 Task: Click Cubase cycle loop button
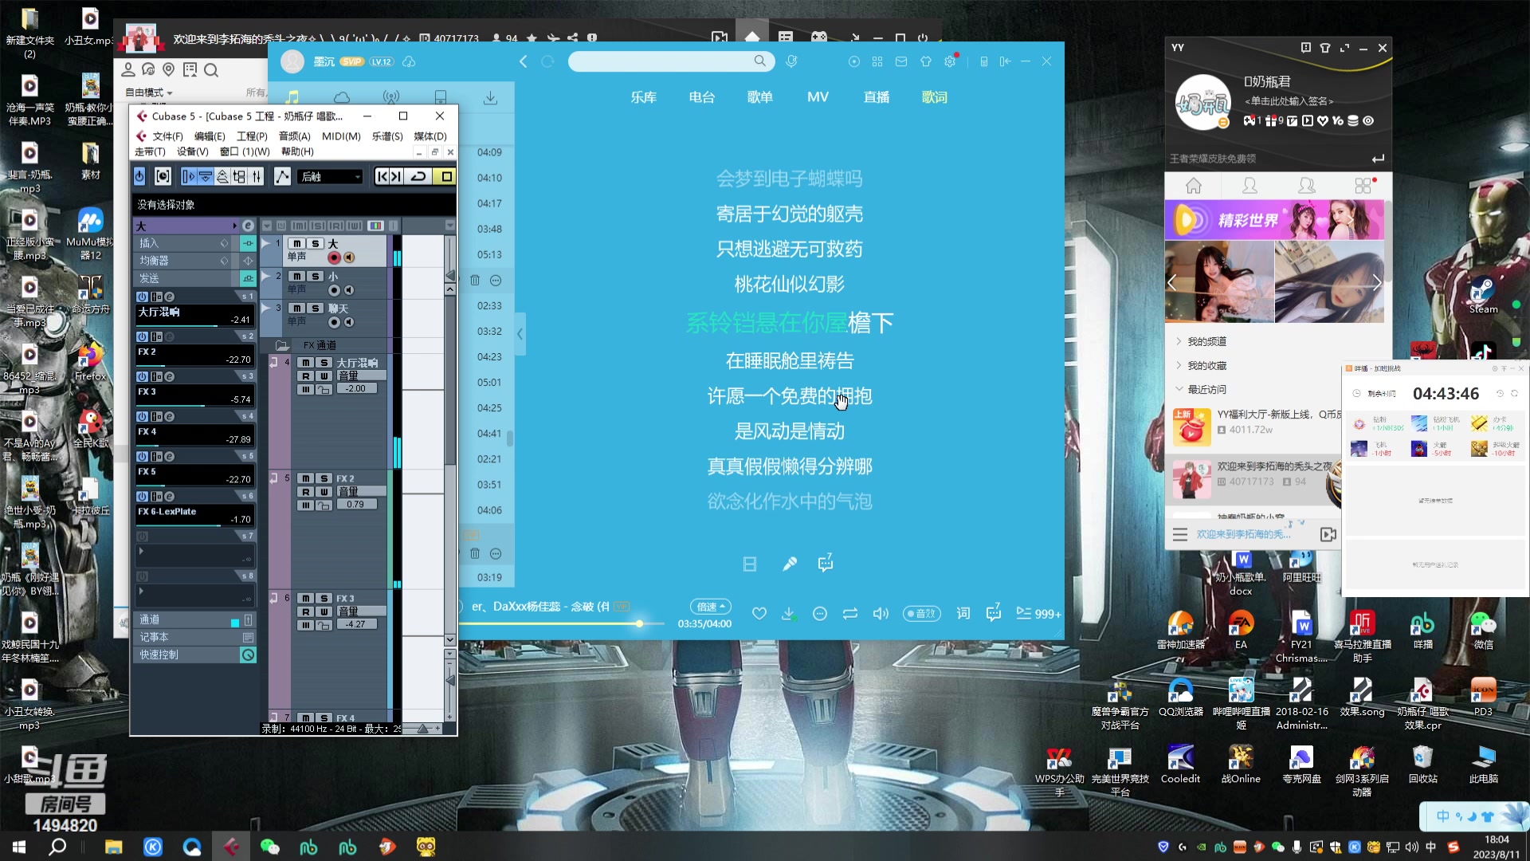click(x=418, y=176)
